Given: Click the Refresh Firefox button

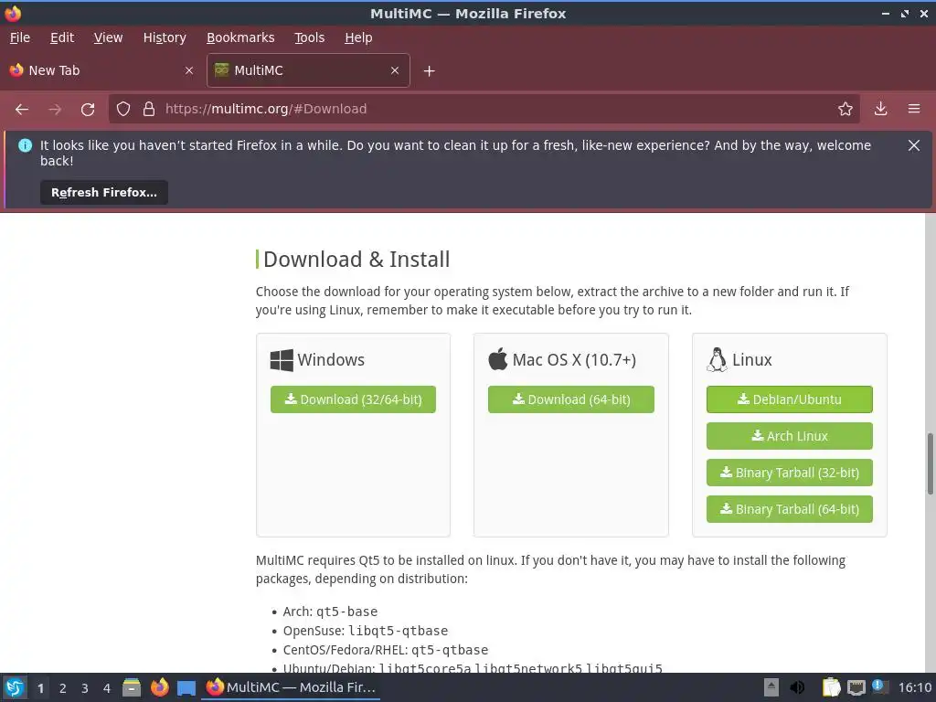Looking at the screenshot, I should point(104,193).
